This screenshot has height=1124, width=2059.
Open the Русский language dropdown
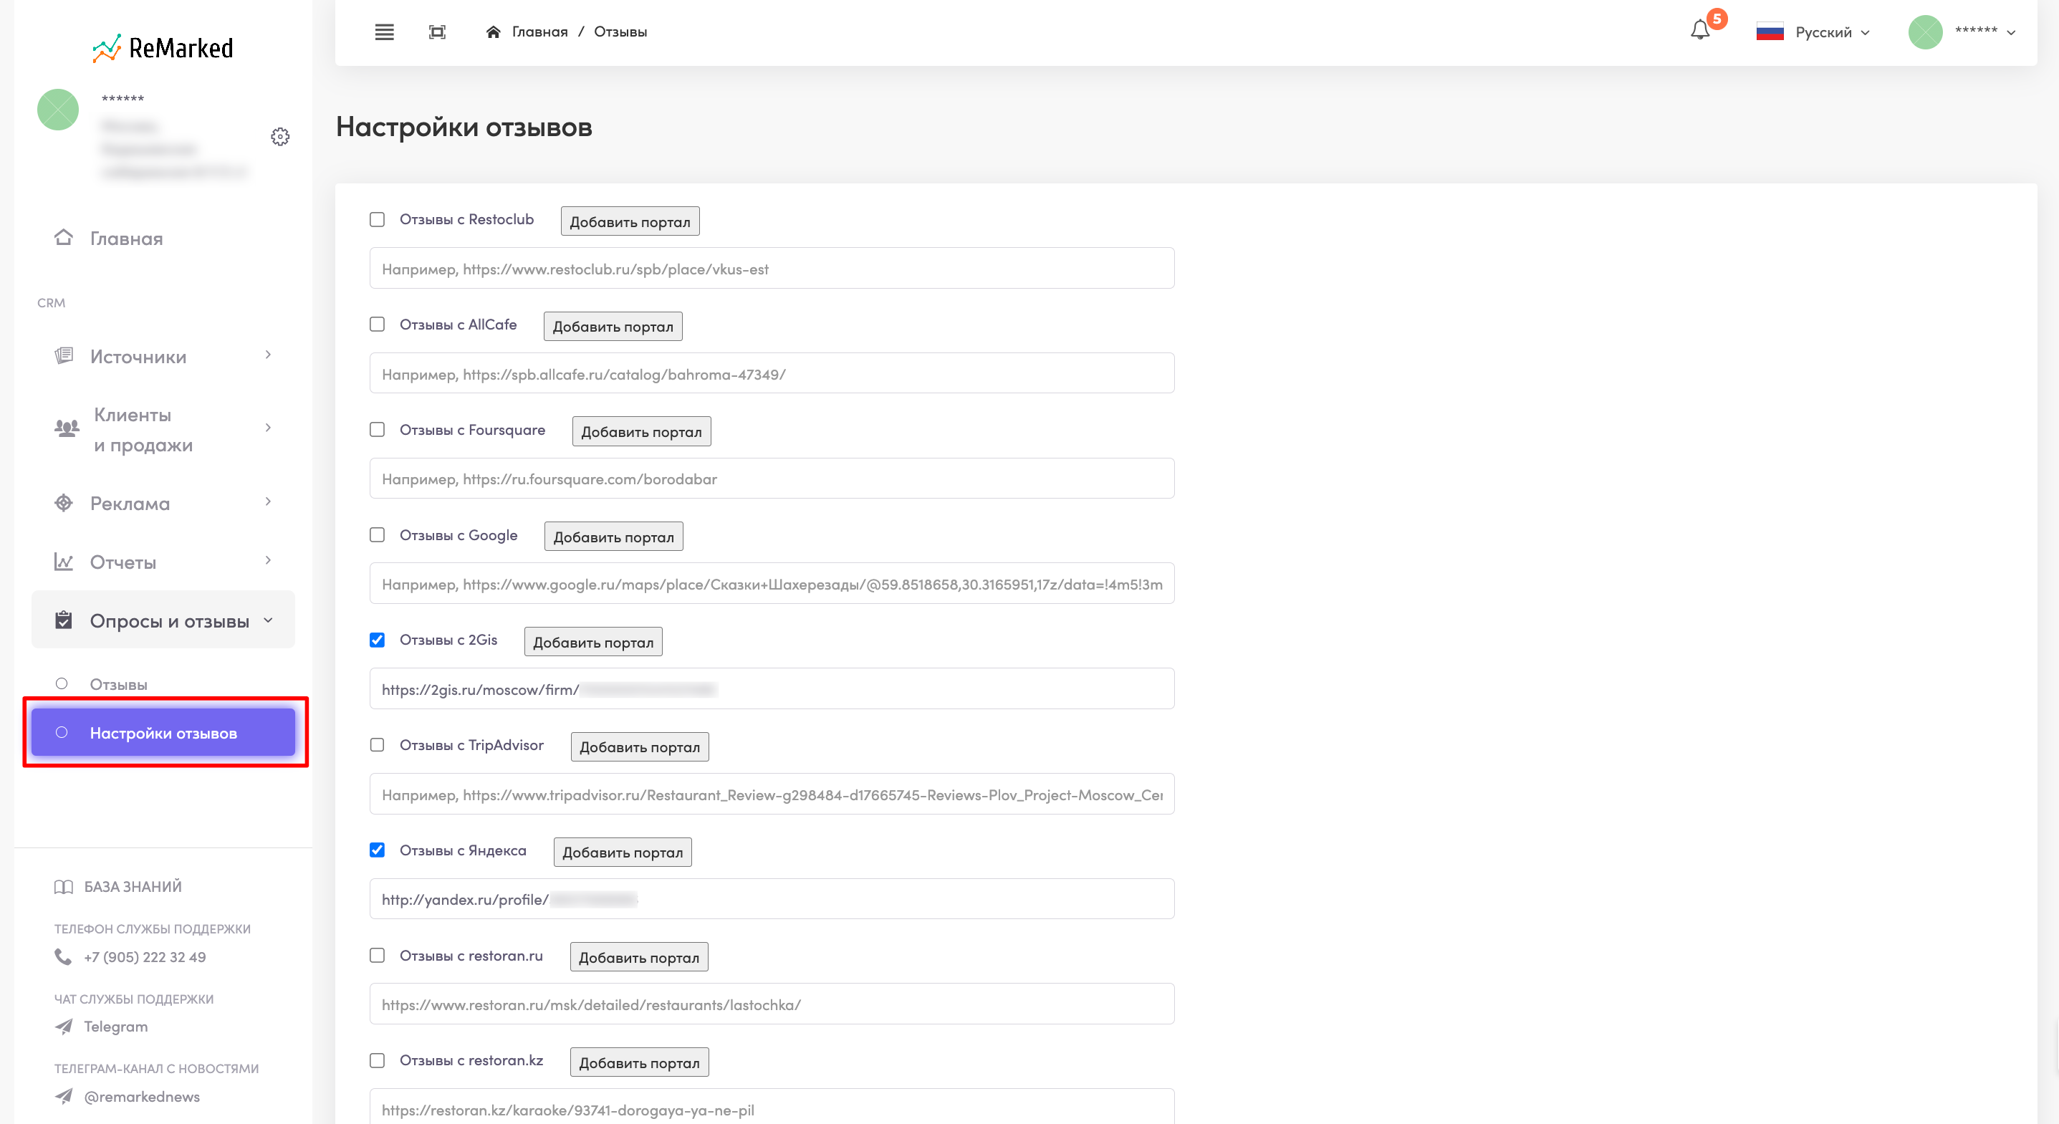pos(1832,33)
